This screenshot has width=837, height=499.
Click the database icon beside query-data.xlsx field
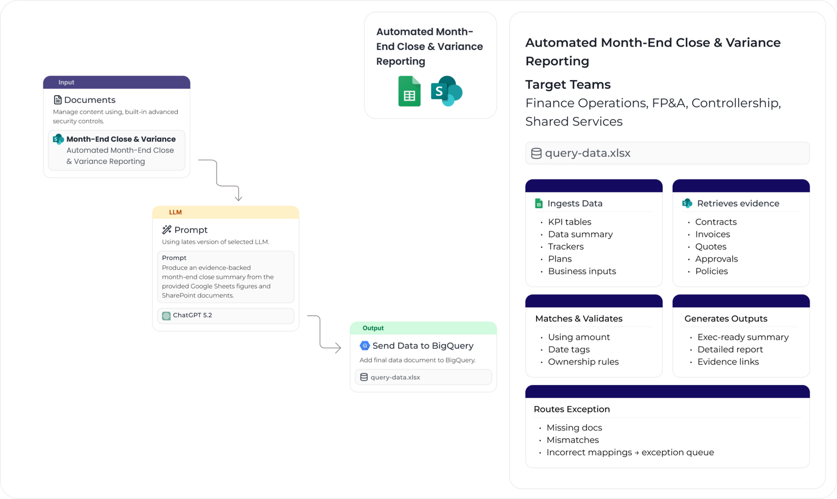point(536,153)
